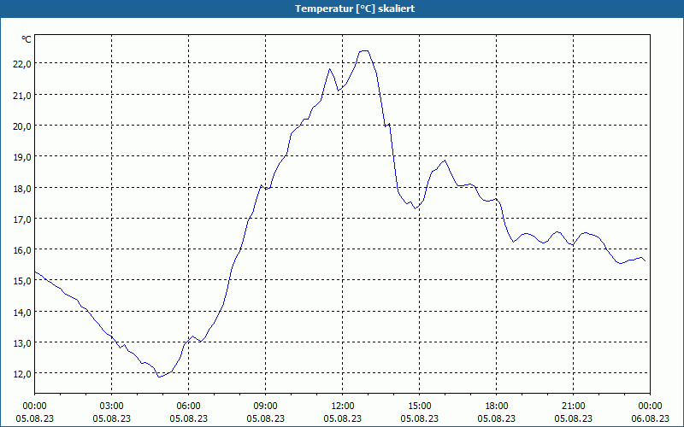Select the 06:00 time axis label
Image resolution: width=684 pixels, height=427 pixels.
click(x=188, y=407)
